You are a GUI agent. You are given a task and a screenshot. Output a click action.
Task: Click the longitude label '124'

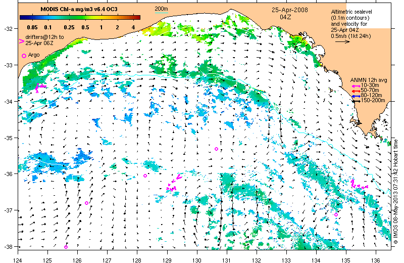(18, 260)
